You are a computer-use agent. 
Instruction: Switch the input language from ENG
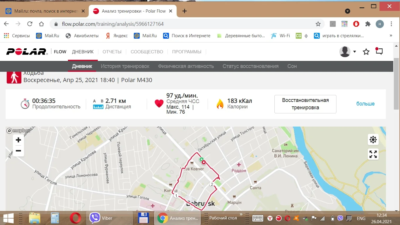[361, 218]
